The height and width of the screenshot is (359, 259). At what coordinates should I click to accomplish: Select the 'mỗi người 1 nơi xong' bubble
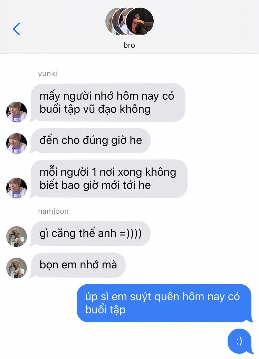108,178
